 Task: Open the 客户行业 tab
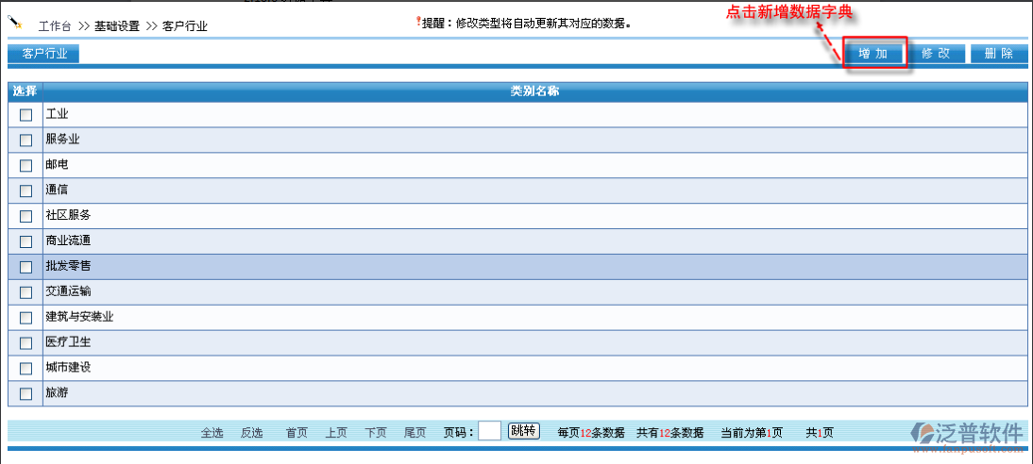(44, 54)
